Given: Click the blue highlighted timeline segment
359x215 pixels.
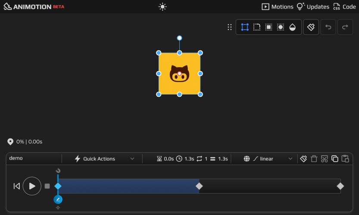Looking at the screenshot, I should (x=128, y=186).
